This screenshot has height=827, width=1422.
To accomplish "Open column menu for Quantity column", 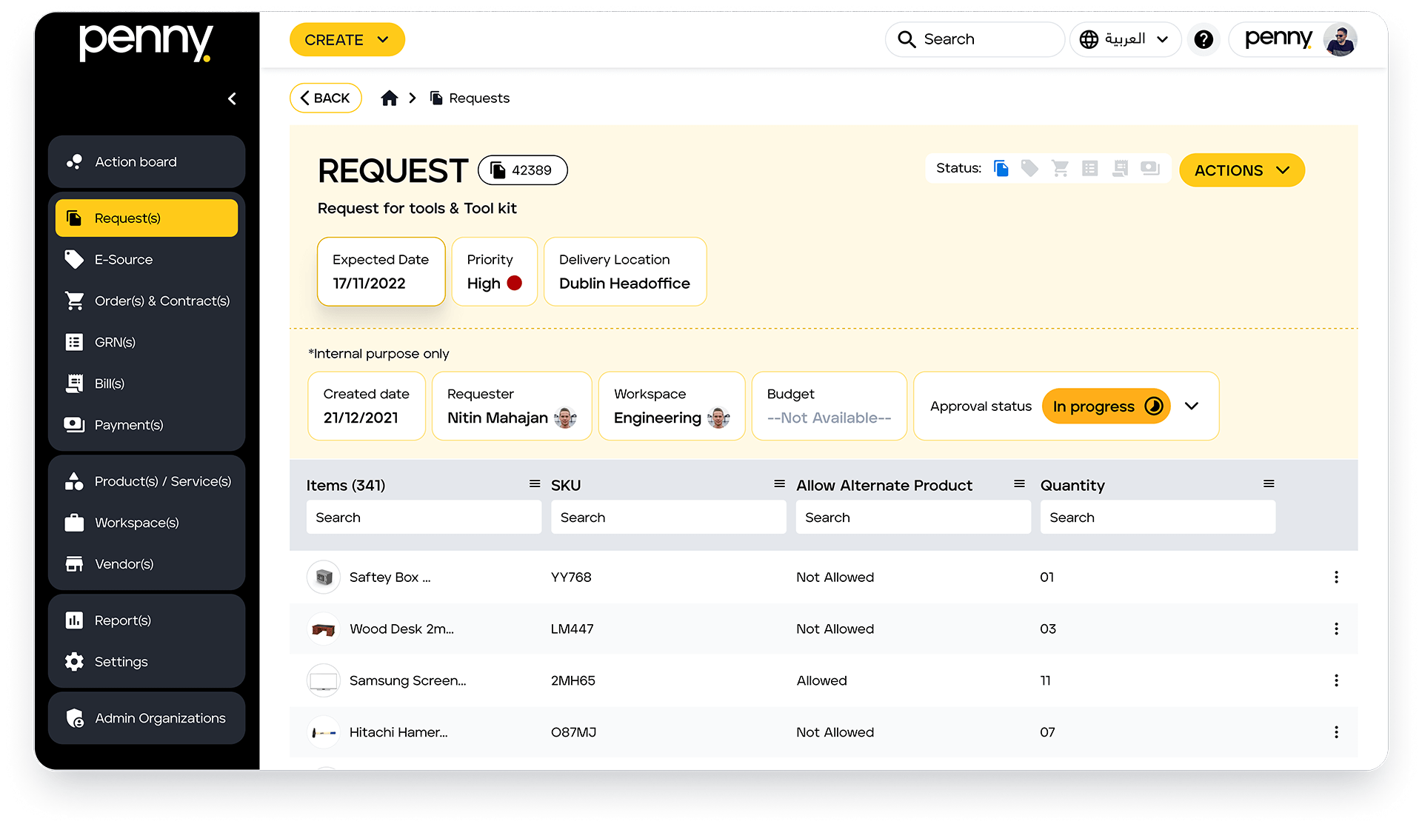I will 1269,483.
